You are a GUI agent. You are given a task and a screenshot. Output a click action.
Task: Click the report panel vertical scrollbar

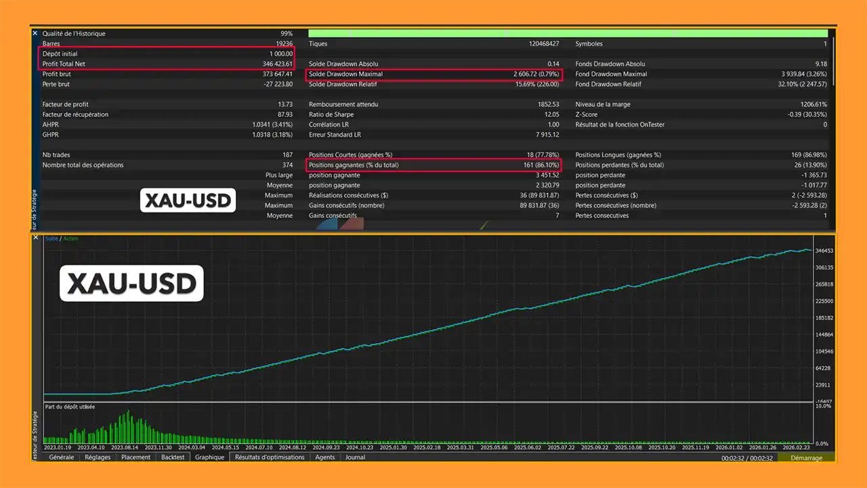tap(833, 61)
